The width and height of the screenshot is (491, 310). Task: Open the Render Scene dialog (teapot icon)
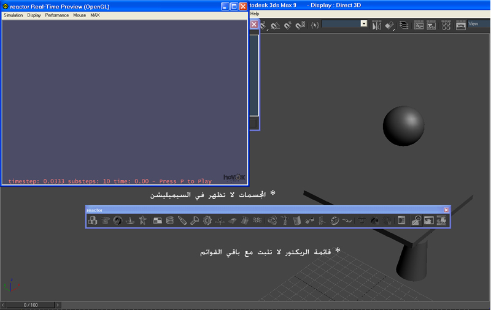pyautogui.click(x=461, y=25)
